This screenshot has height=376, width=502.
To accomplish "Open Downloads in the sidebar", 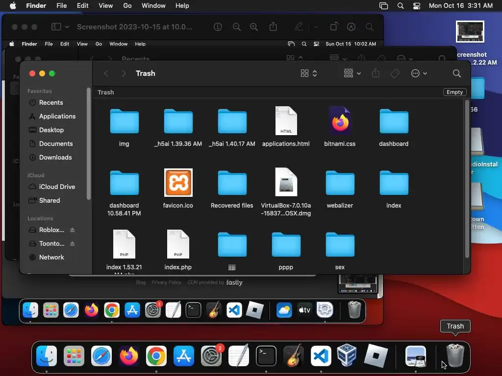I will click(x=55, y=158).
